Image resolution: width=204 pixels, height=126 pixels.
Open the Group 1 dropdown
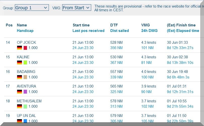point(31,8)
